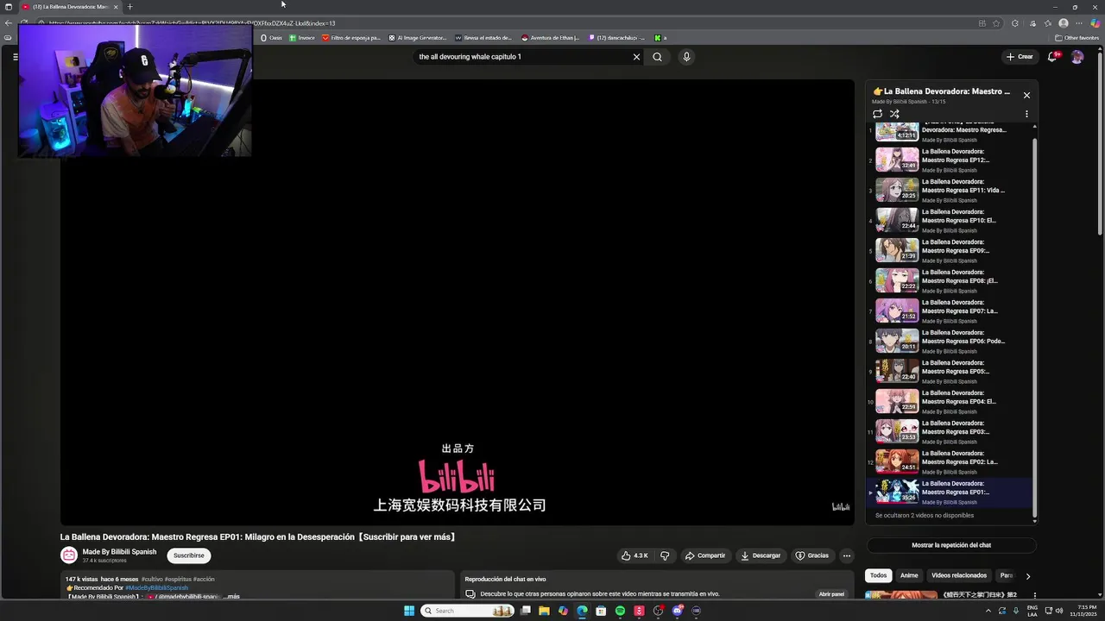
Task: Click the #MadeByBilibiliSpanish hashtag
Action: [156, 588]
